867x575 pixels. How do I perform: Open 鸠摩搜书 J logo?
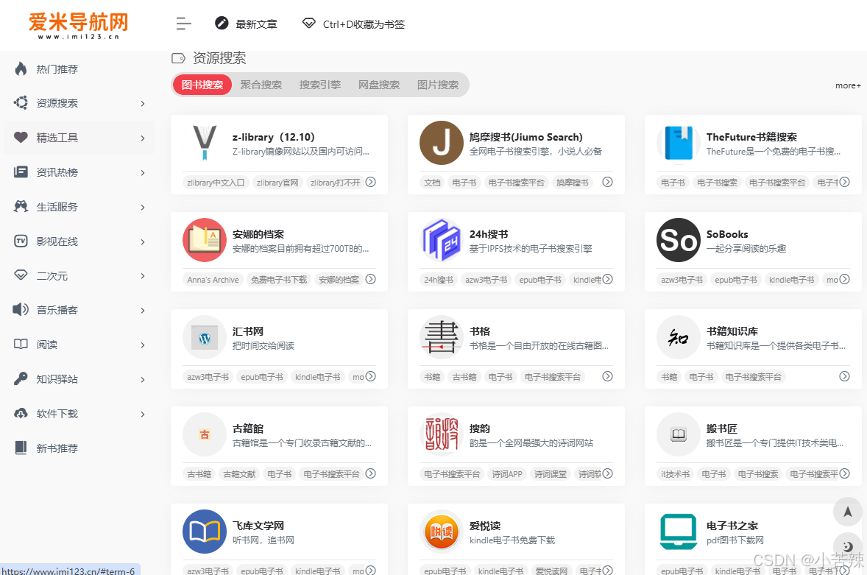click(442, 143)
